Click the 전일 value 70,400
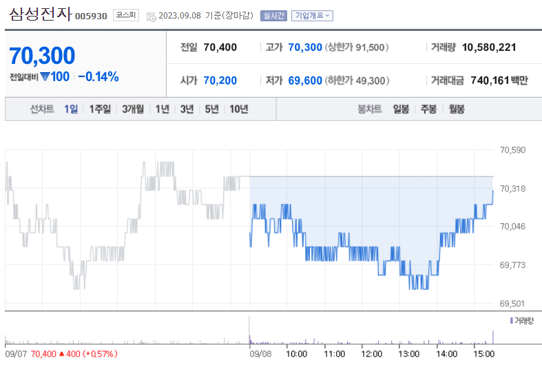Screen dimensions: 542x371 point(220,47)
